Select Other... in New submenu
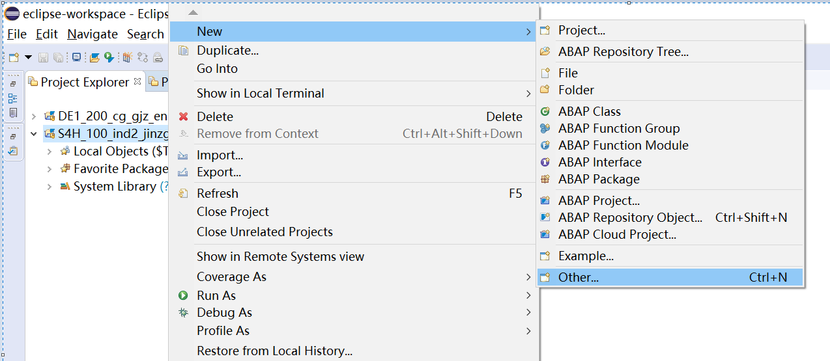This screenshot has height=361, width=830. [670, 277]
